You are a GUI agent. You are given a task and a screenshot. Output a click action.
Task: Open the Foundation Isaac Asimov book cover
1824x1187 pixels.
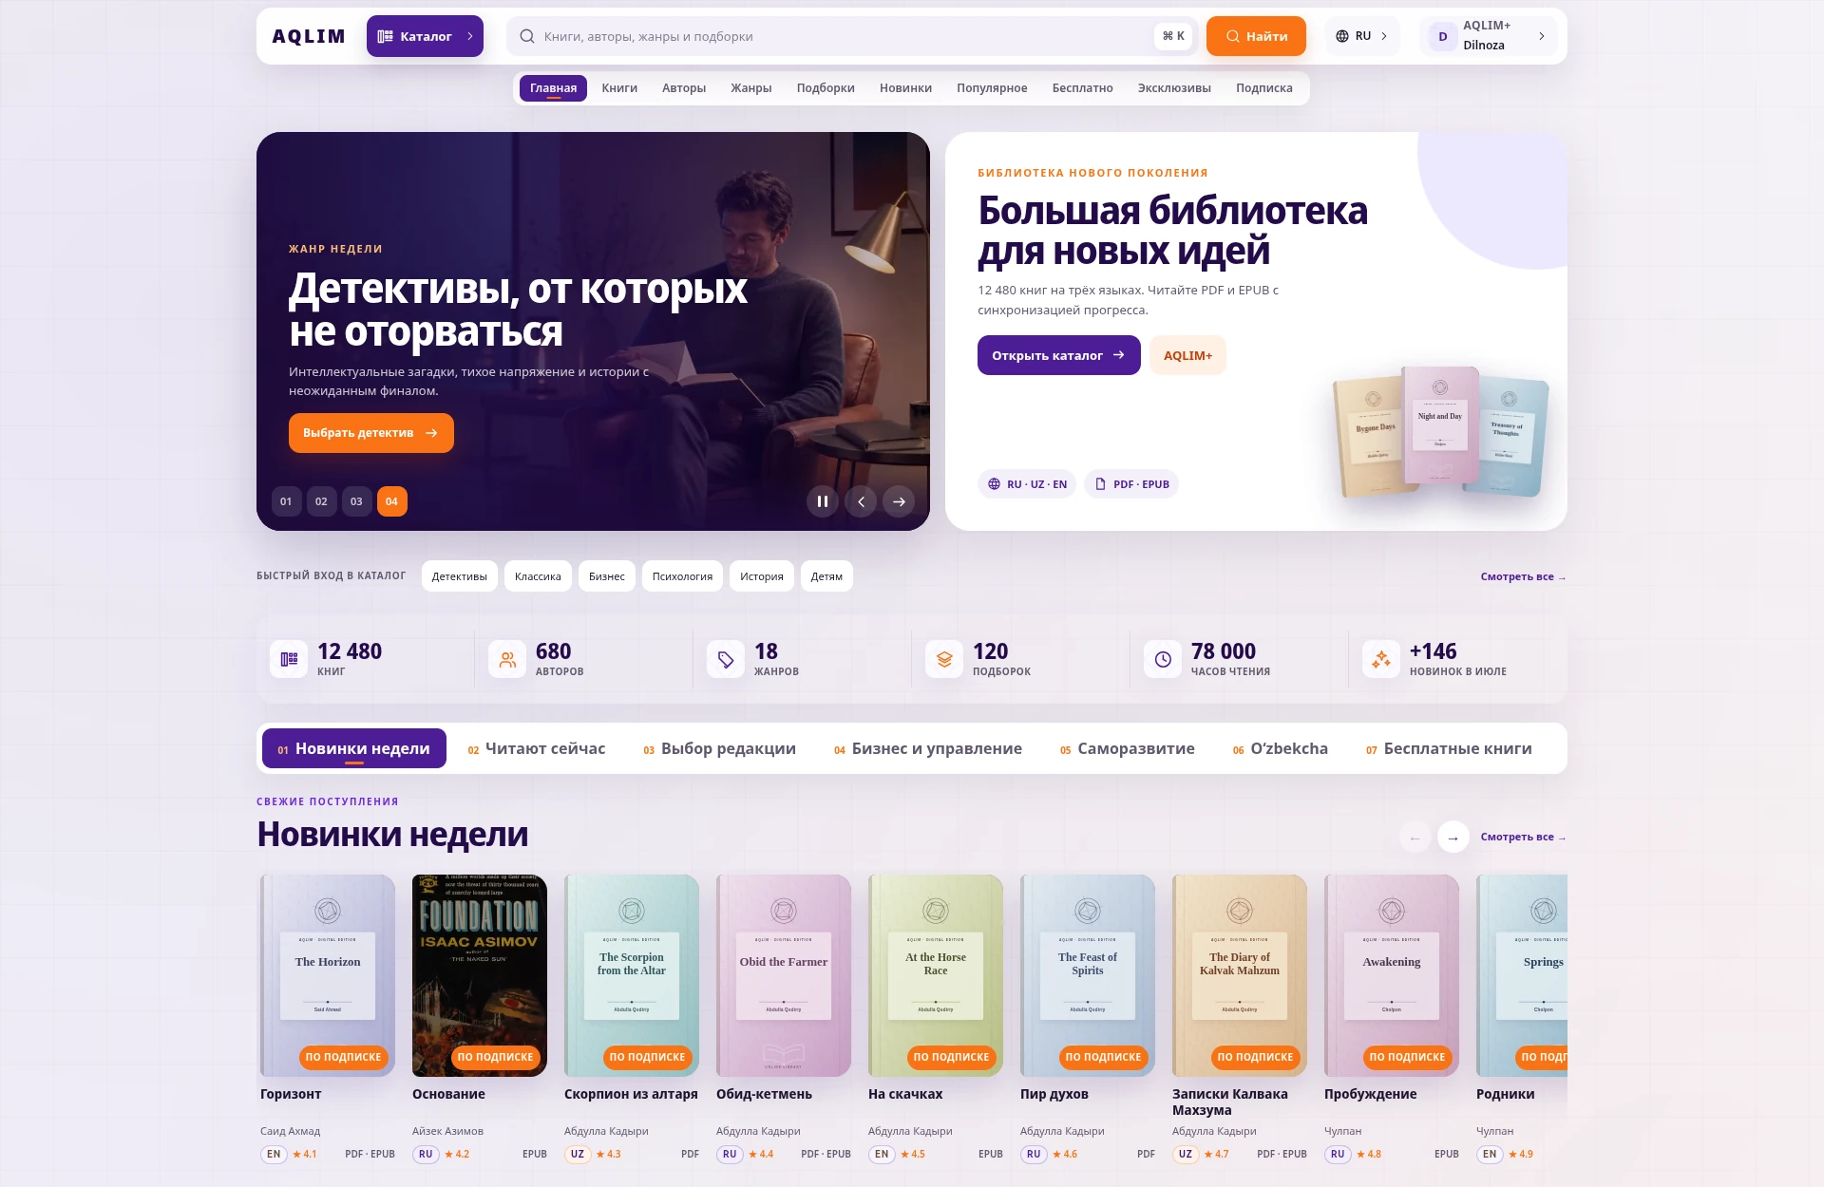point(480,975)
